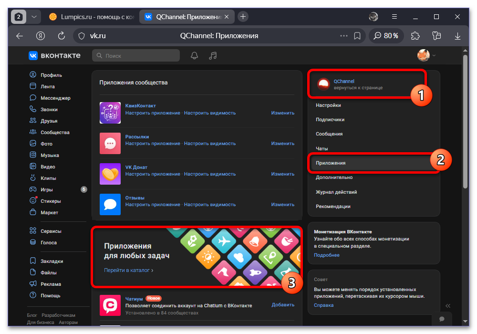Open browser downloads icon
This screenshot has height=334, width=477.
[457, 36]
